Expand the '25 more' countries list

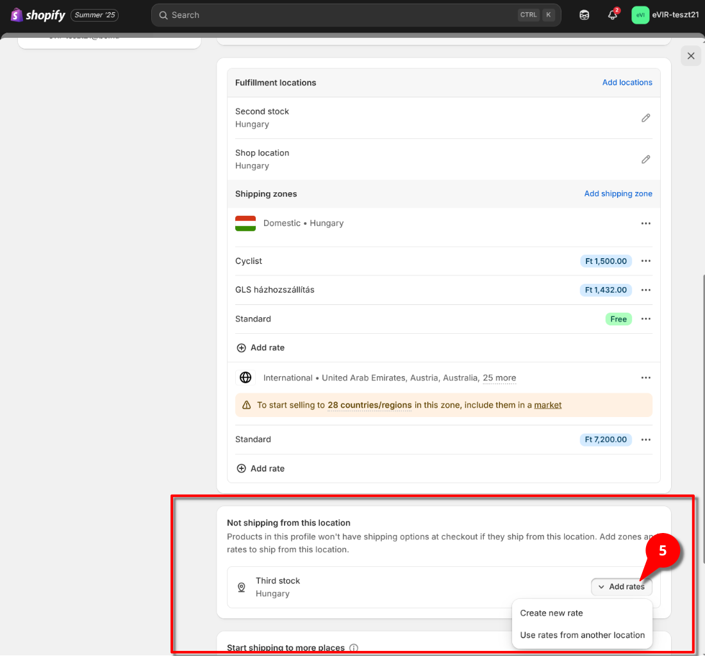click(x=499, y=378)
